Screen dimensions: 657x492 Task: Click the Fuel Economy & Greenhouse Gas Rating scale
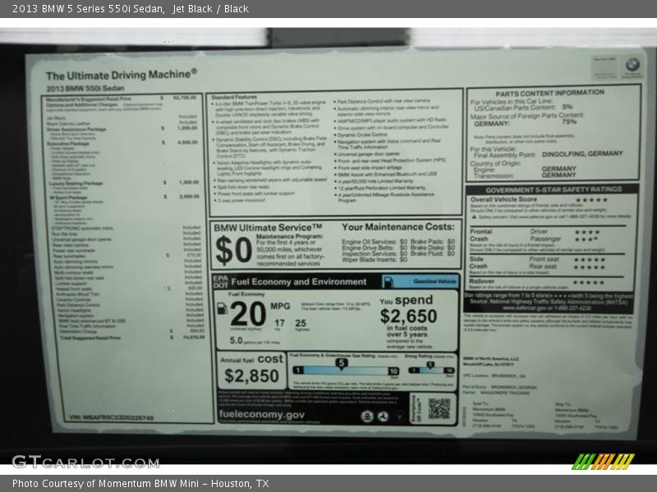pyautogui.click(x=346, y=371)
